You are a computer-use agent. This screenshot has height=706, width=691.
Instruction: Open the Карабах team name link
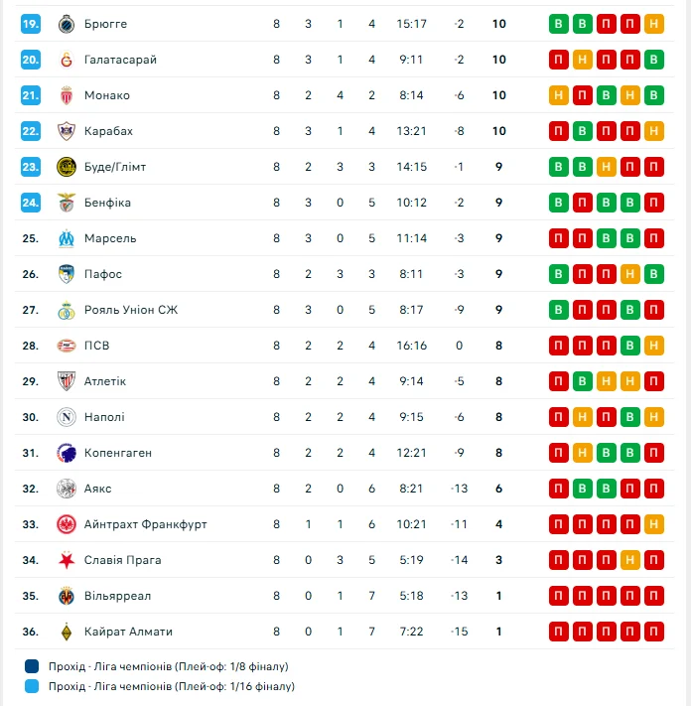click(108, 131)
